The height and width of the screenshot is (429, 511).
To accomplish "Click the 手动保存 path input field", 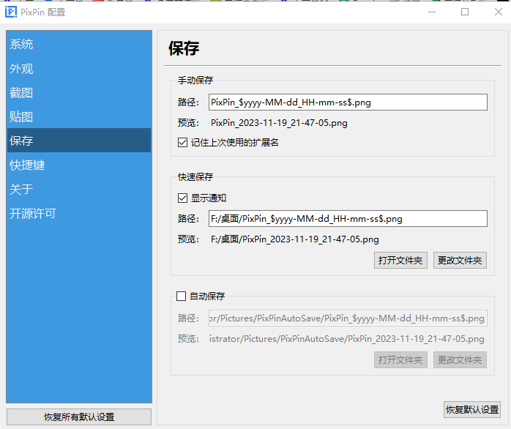I will click(x=348, y=102).
